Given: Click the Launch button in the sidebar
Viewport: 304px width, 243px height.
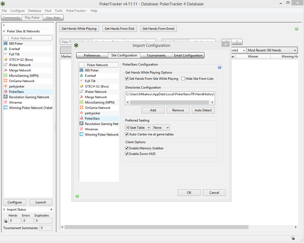Looking at the screenshot, I should coord(41,202).
